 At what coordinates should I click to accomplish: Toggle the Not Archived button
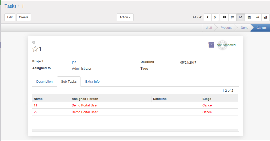pyautogui.click(x=222, y=45)
